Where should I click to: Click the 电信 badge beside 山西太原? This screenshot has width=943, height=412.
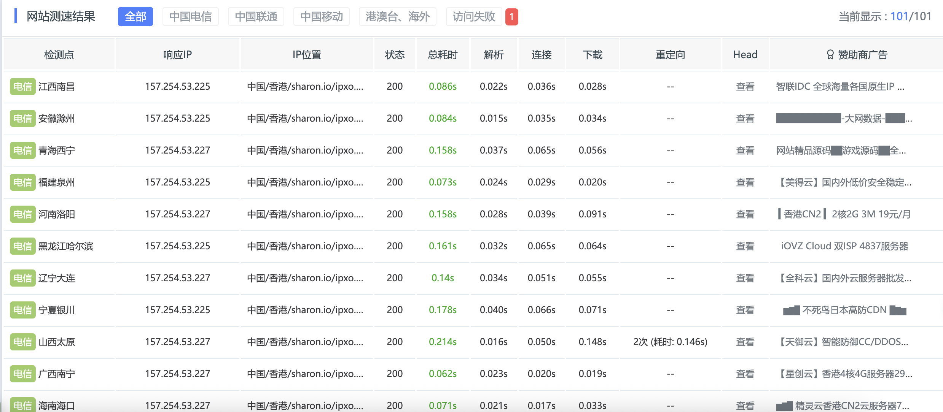click(22, 342)
